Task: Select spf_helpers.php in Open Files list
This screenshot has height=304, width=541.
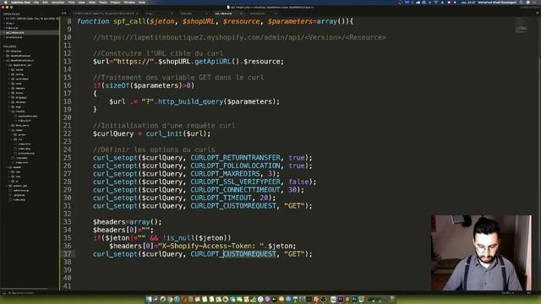Action: pyautogui.click(x=30, y=32)
